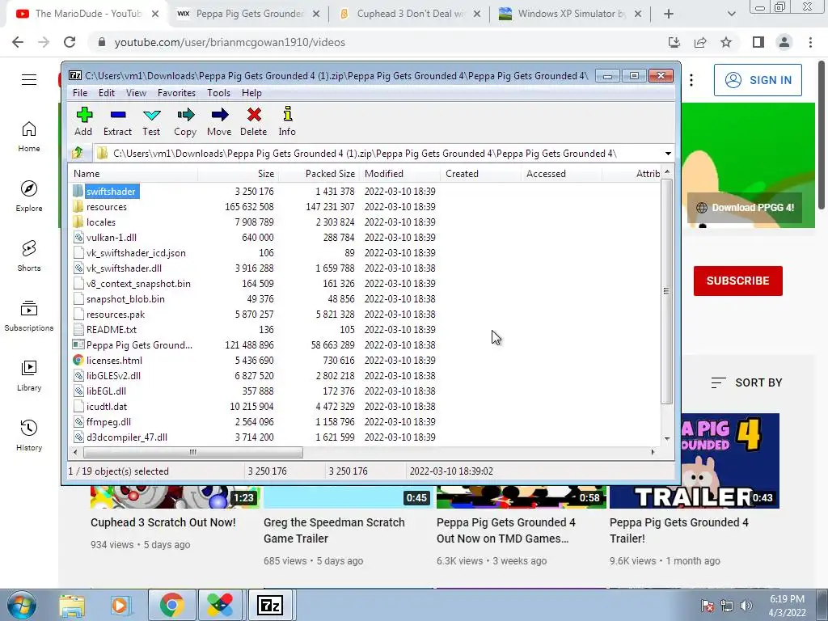828x621 pixels.
Task: Click the Copy toolbar icon
Action: click(x=185, y=115)
